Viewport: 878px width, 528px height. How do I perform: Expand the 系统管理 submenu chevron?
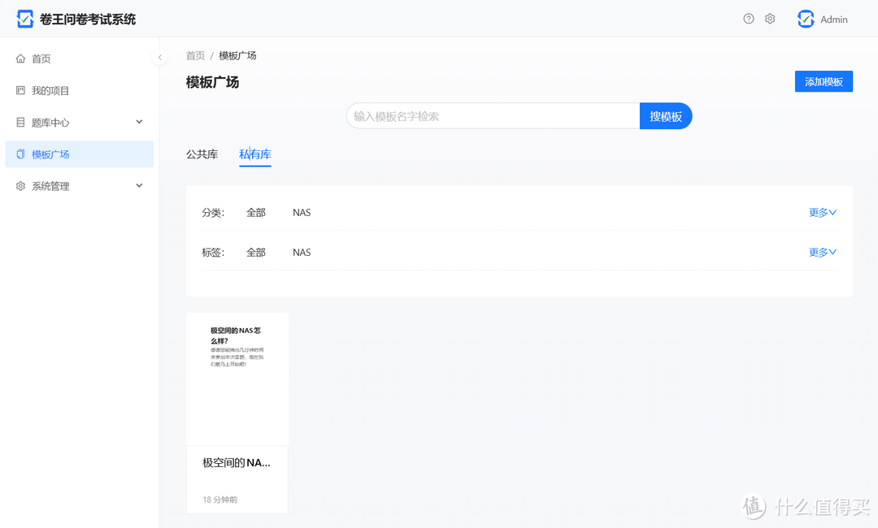pyautogui.click(x=139, y=185)
